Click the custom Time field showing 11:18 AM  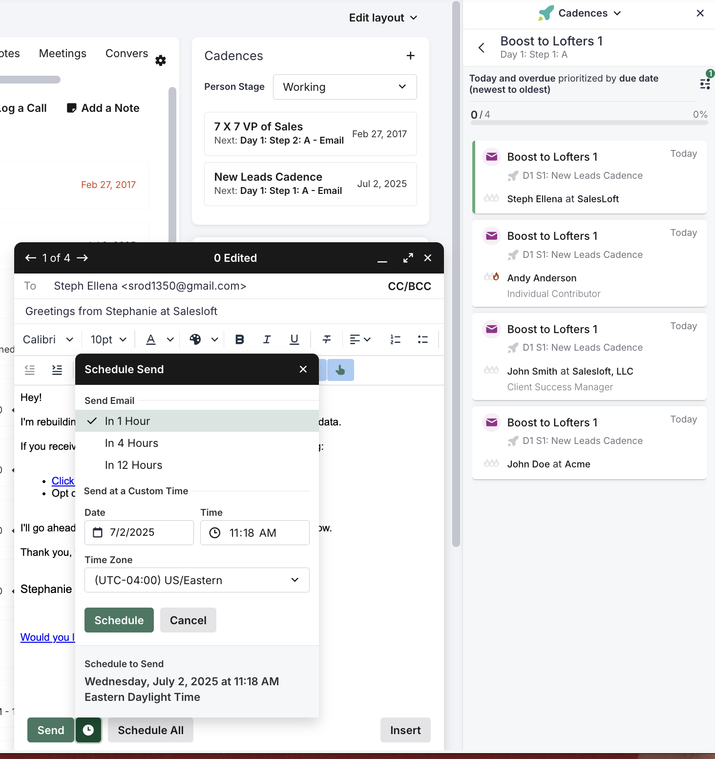[x=255, y=532]
